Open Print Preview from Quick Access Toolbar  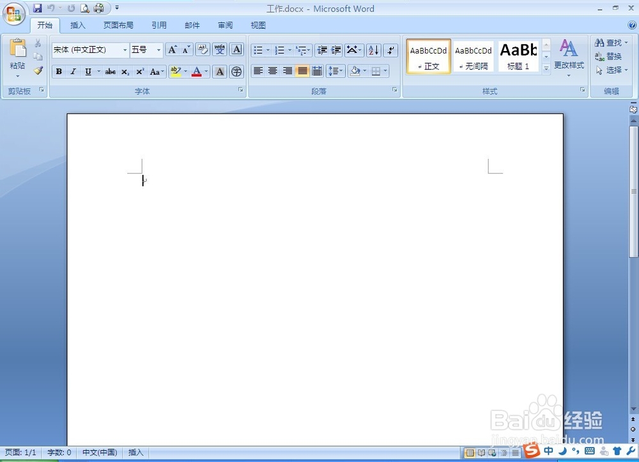pyautogui.click(x=85, y=8)
